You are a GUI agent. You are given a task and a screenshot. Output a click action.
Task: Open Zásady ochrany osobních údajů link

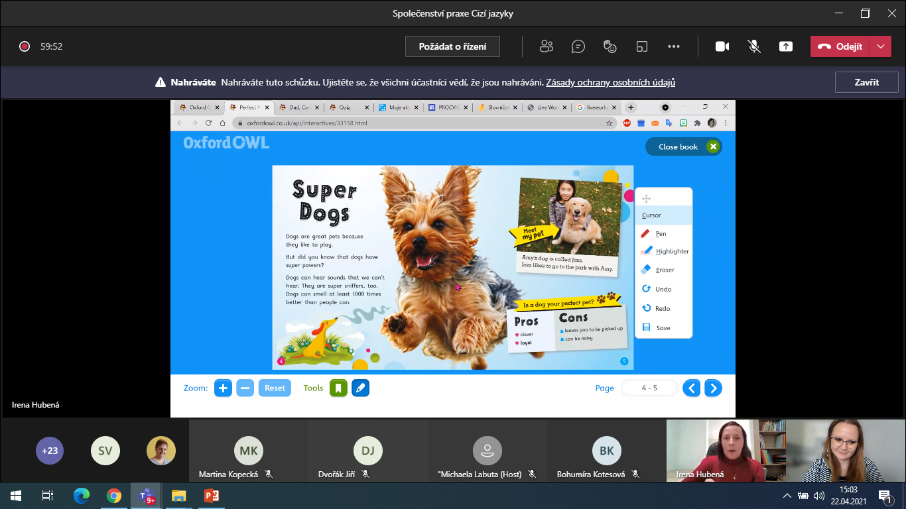click(610, 83)
